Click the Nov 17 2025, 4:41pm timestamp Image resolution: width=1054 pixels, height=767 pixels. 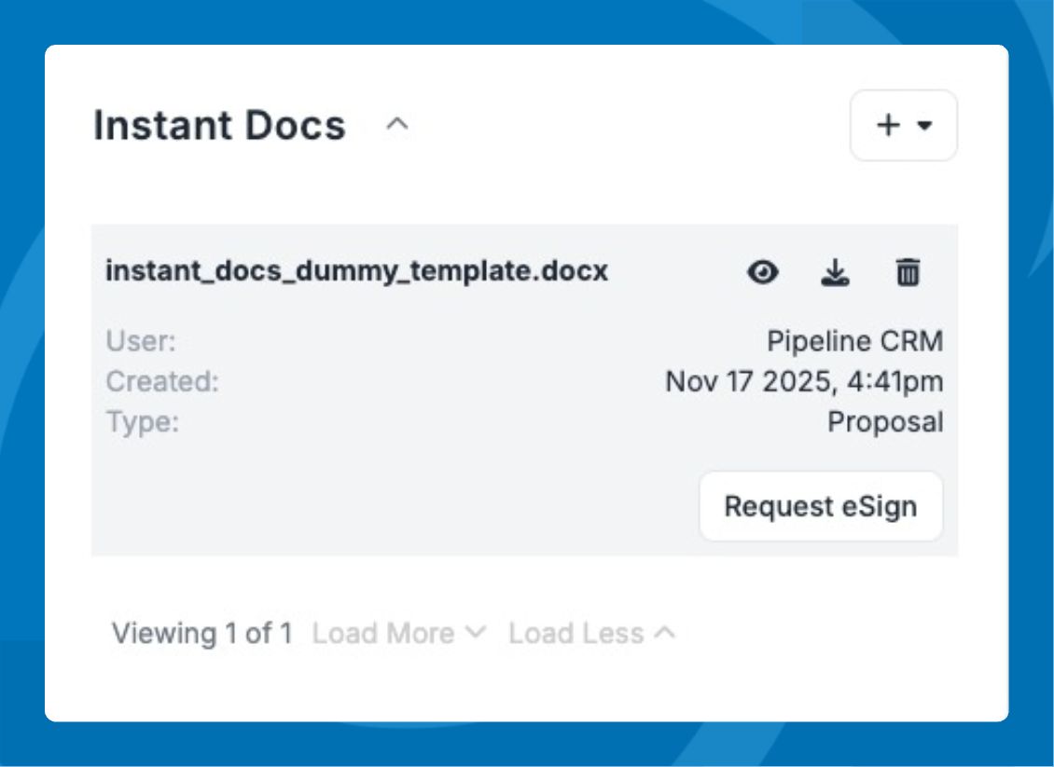804,381
